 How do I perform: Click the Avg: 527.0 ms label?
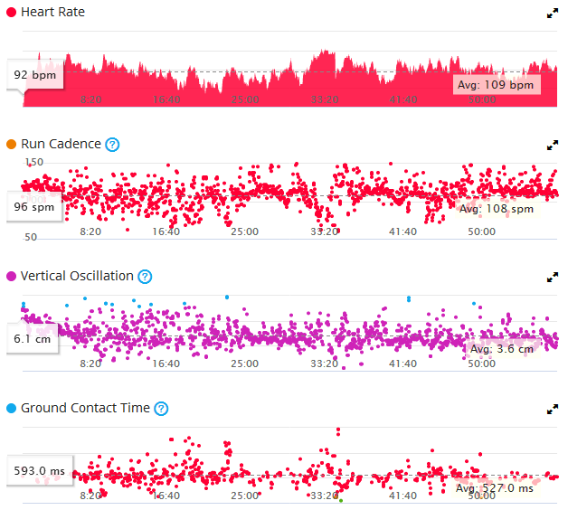pos(495,488)
